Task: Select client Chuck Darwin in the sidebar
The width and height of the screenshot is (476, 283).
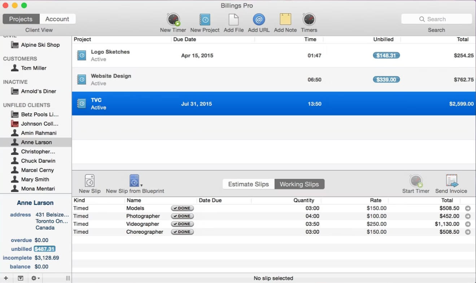Action: point(39,161)
